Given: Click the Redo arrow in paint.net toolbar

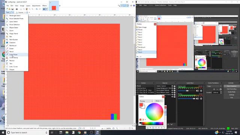Looking at the screenshot, I should pos(40,9).
